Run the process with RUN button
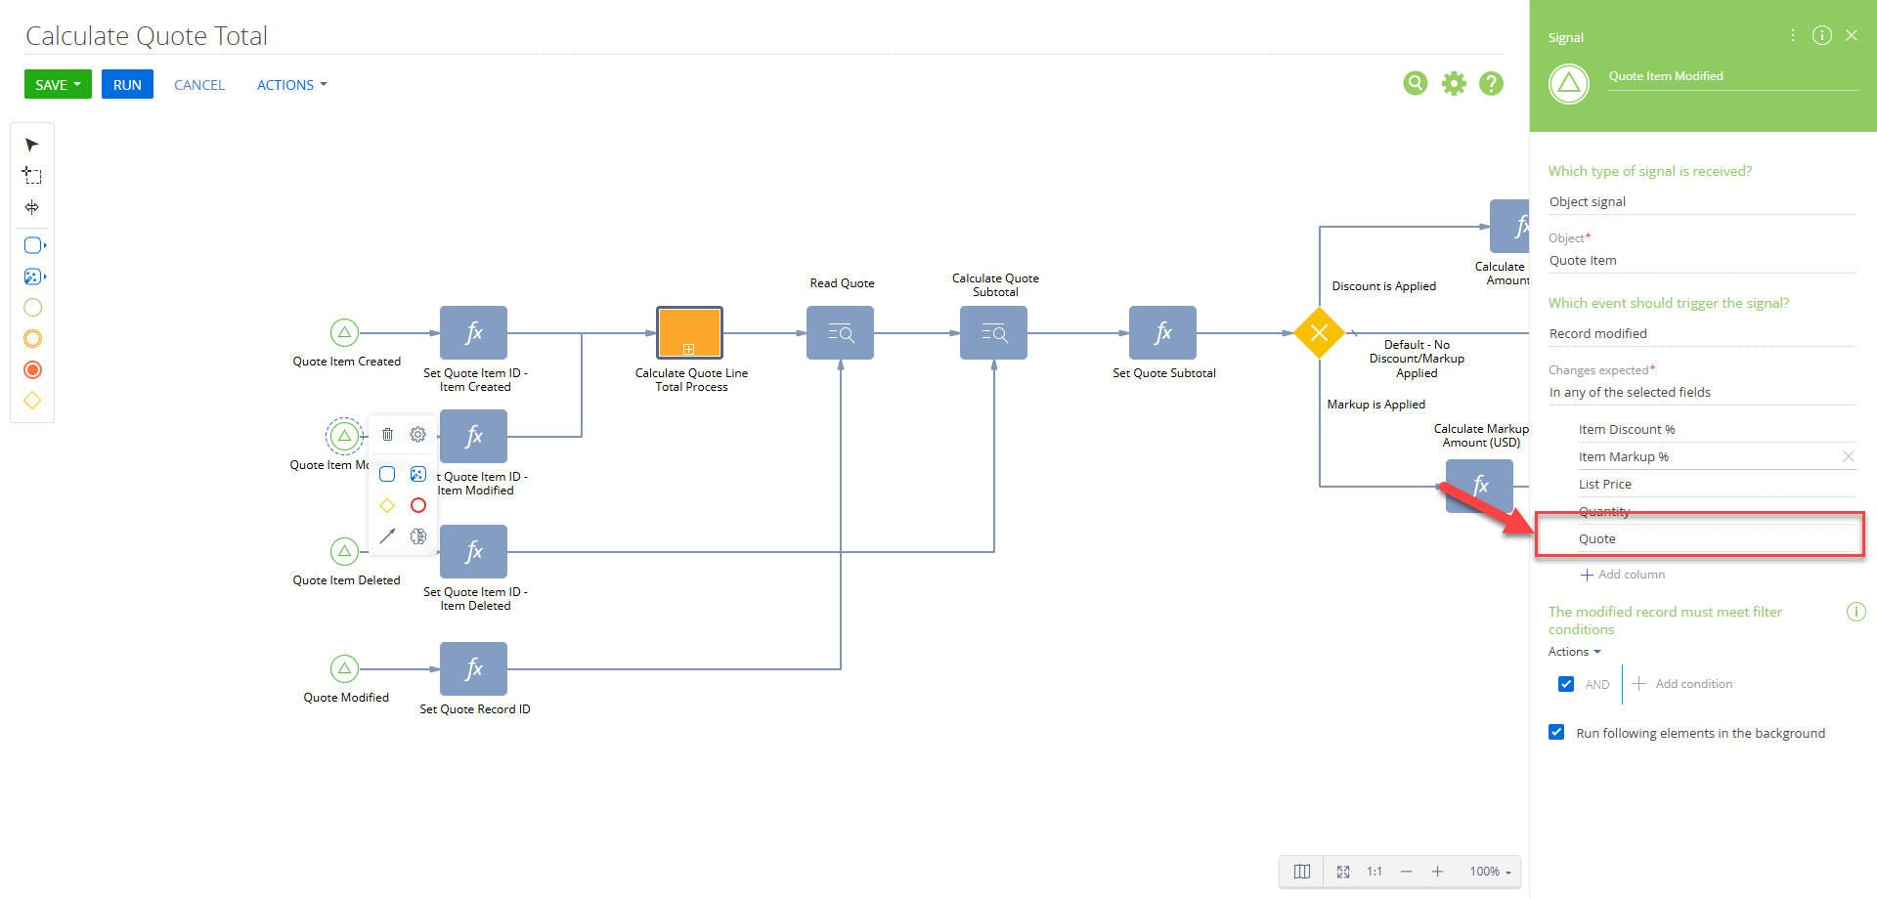 [x=127, y=85]
